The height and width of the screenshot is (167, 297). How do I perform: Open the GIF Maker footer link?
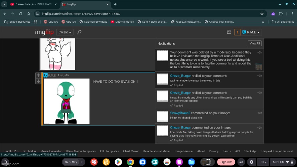coord(29,151)
